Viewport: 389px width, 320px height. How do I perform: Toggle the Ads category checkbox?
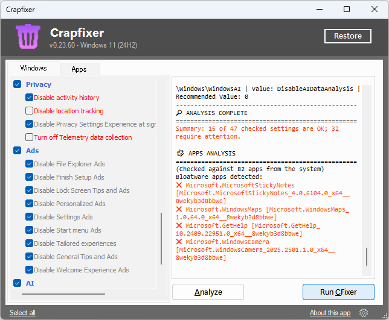click(x=17, y=151)
